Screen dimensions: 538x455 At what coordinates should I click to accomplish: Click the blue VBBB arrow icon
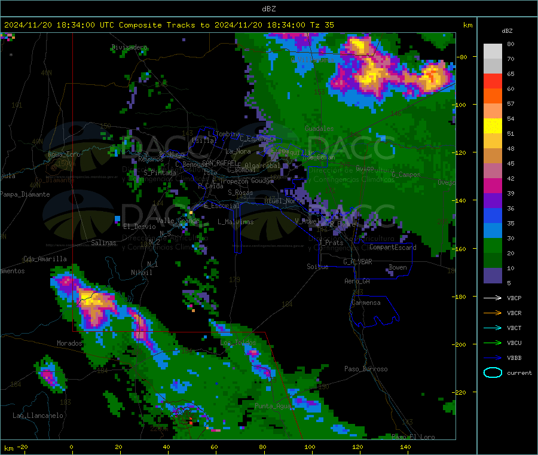(x=493, y=358)
